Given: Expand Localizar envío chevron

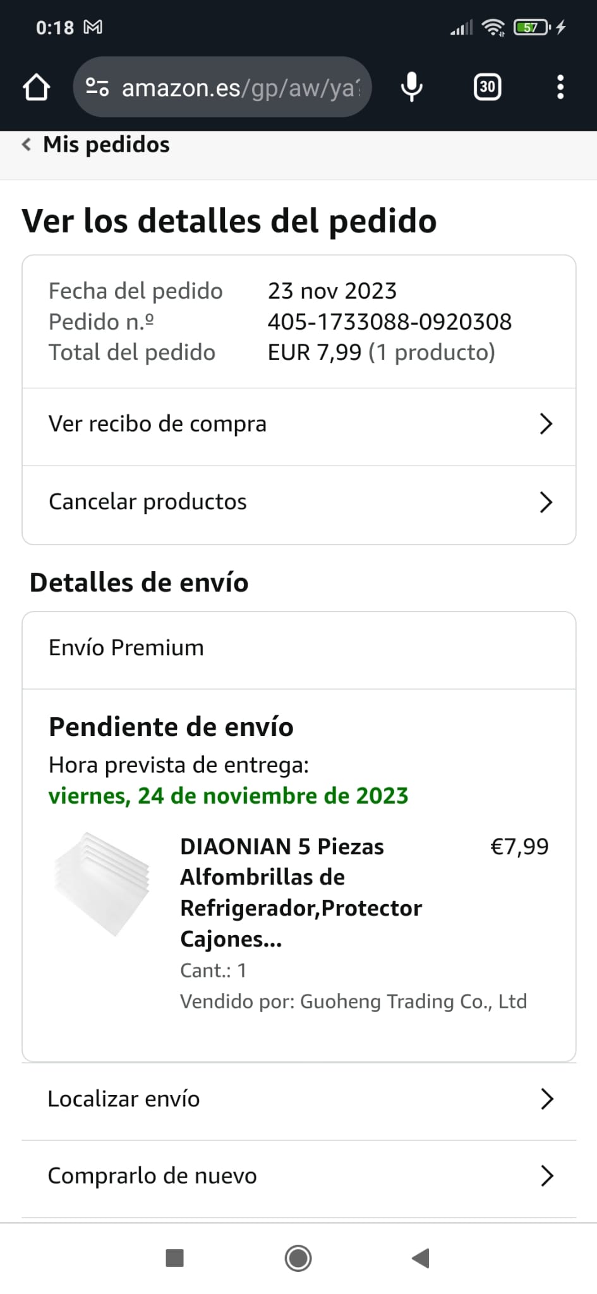Looking at the screenshot, I should point(546,1099).
